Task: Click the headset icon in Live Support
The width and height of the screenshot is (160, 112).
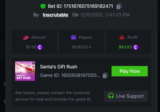Action: click(111, 96)
